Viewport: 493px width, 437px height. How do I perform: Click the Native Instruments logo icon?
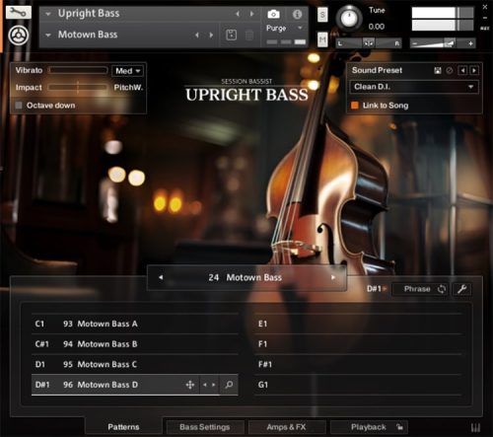(19, 36)
